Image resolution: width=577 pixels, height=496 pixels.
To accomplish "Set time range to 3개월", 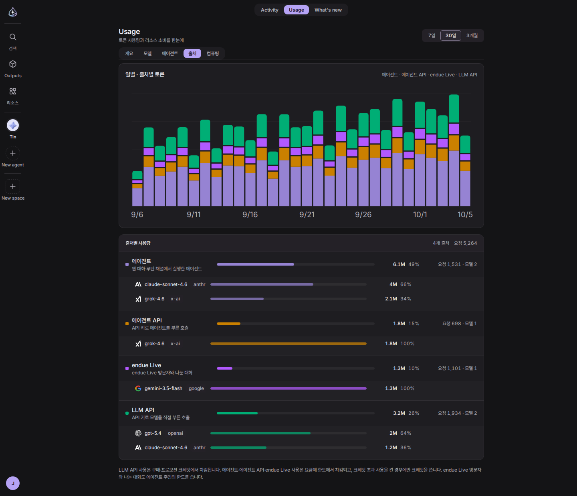I will coord(472,36).
